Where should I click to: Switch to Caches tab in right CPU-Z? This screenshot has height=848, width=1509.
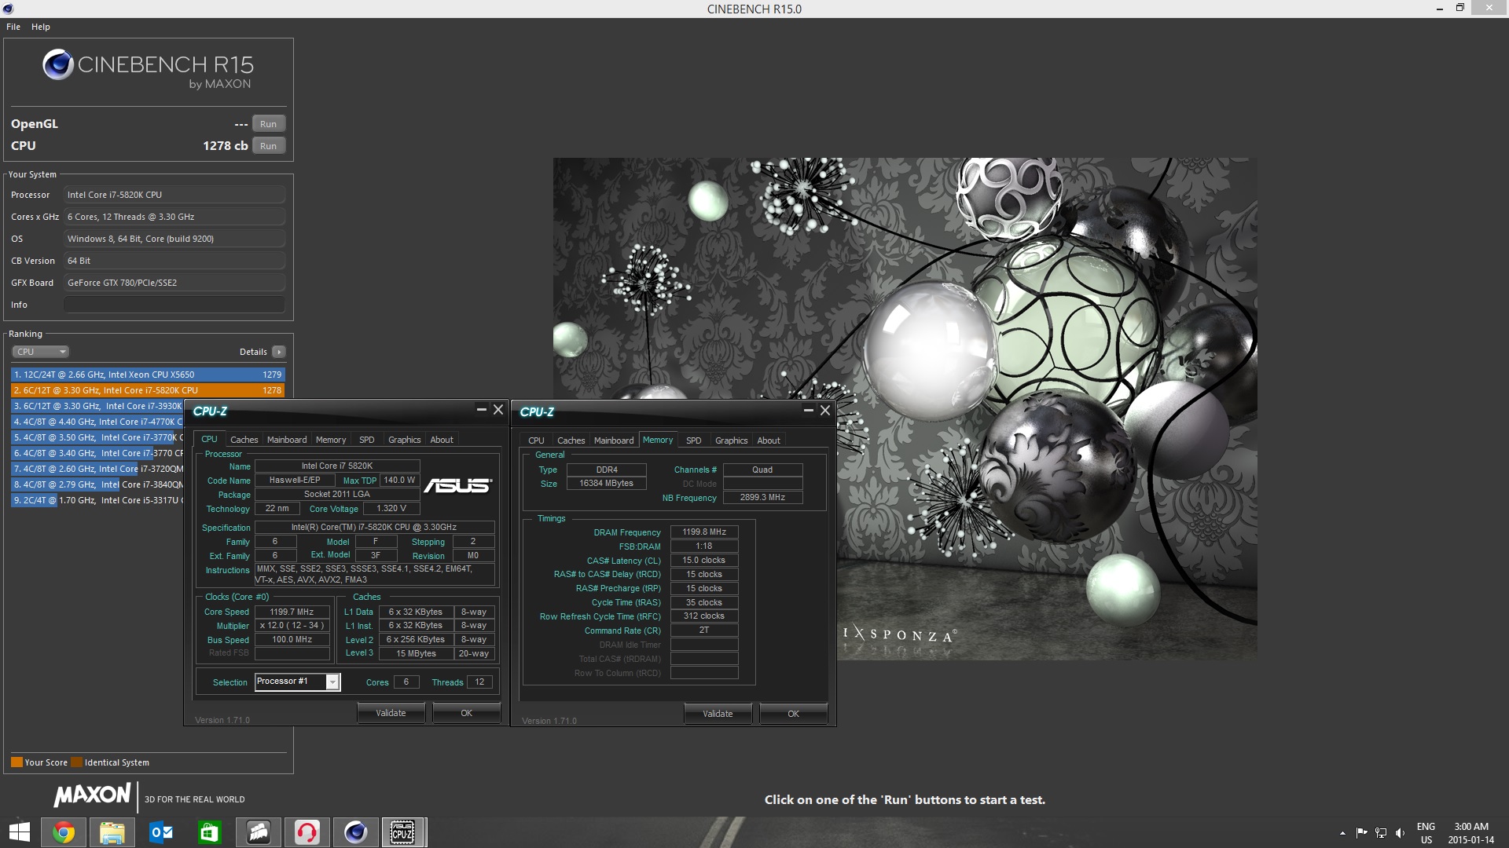point(571,440)
